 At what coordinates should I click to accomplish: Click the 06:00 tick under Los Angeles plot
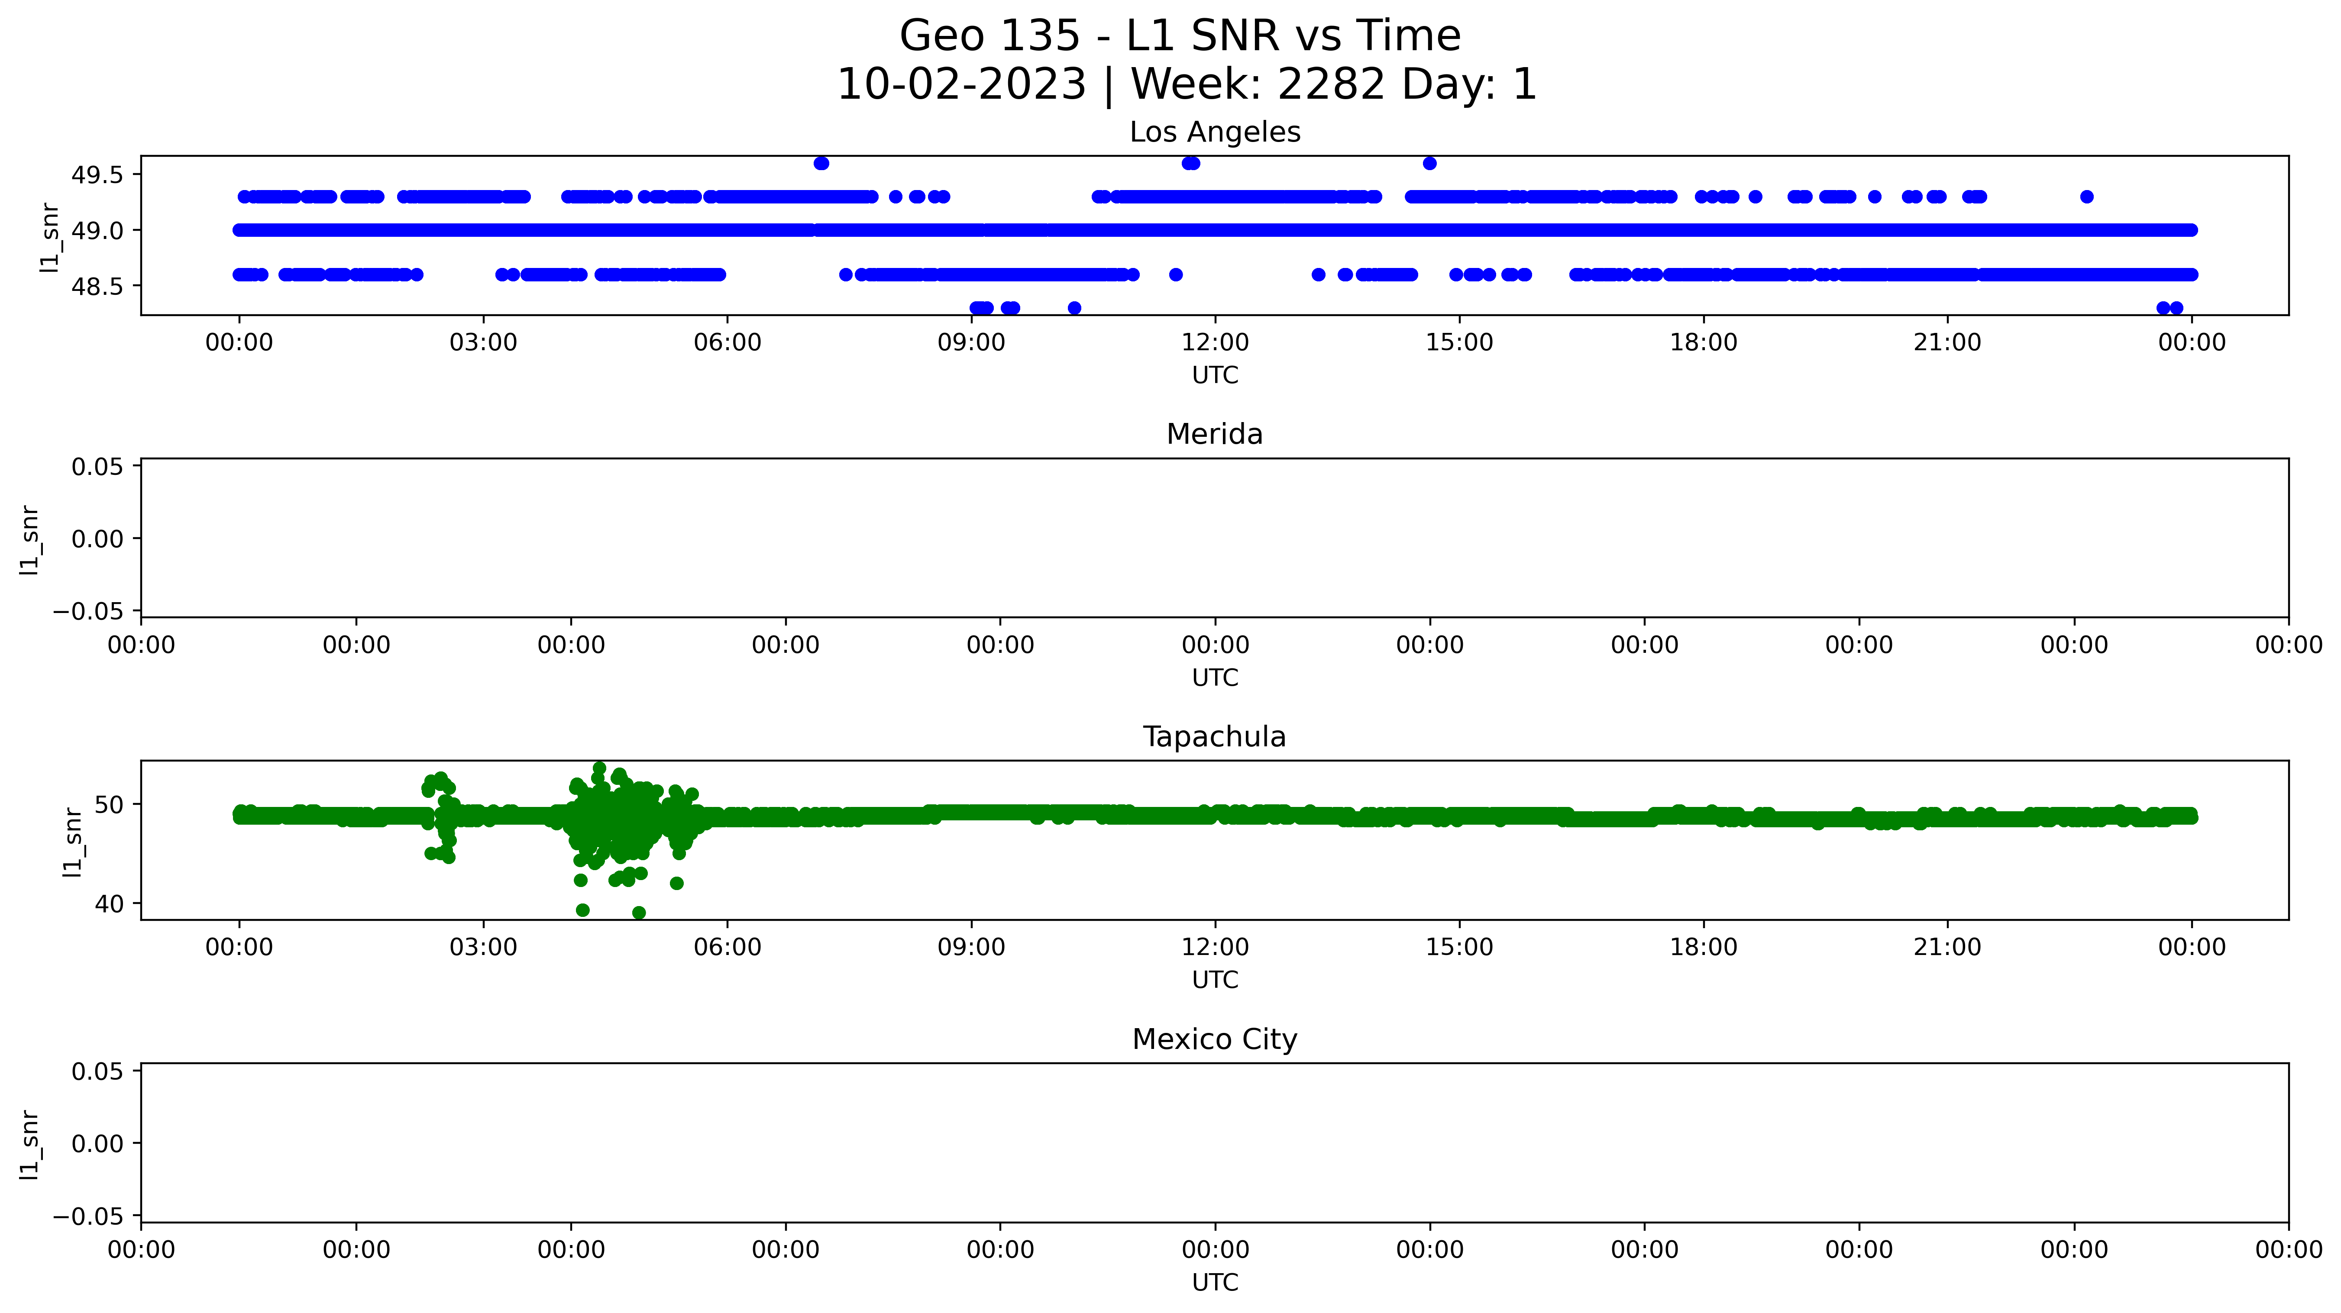tap(727, 342)
